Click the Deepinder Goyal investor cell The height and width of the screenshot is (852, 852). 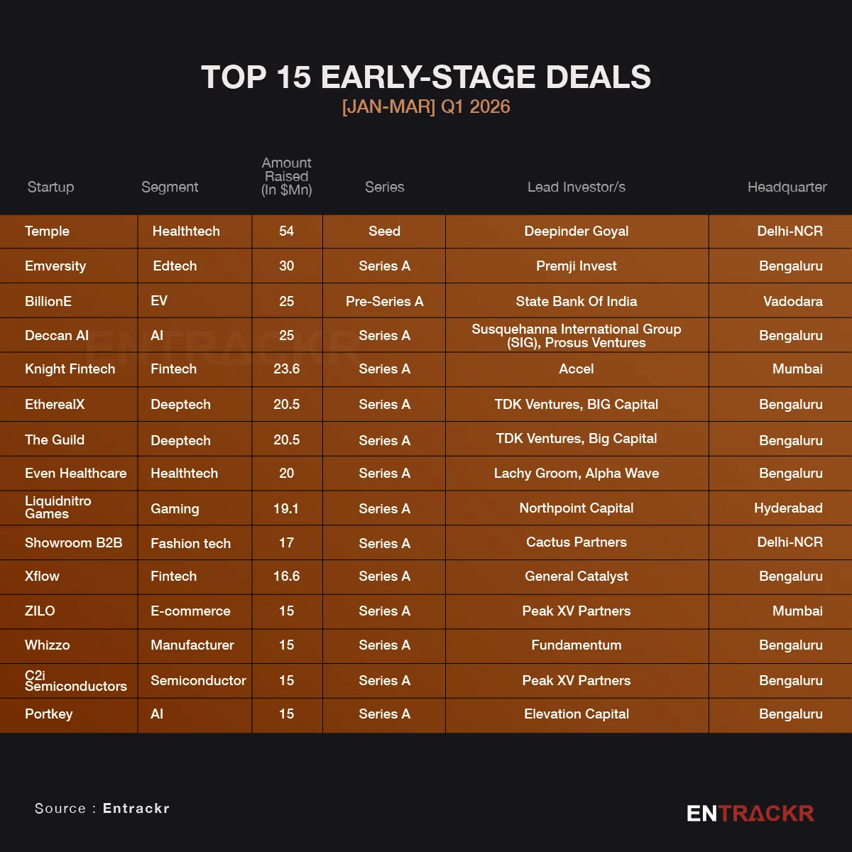pos(576,231)
